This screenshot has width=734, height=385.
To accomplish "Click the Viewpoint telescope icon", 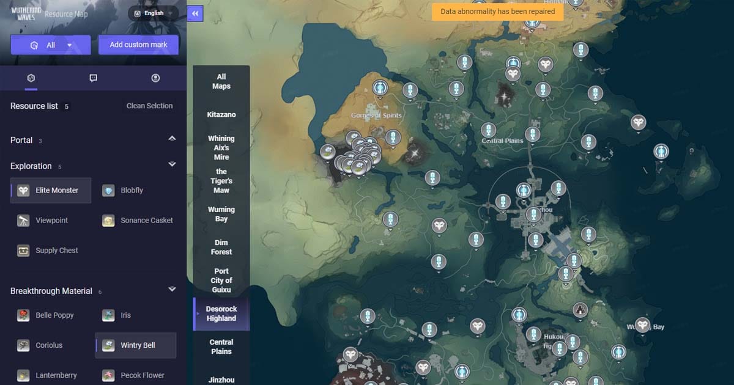I will point(23,221).
